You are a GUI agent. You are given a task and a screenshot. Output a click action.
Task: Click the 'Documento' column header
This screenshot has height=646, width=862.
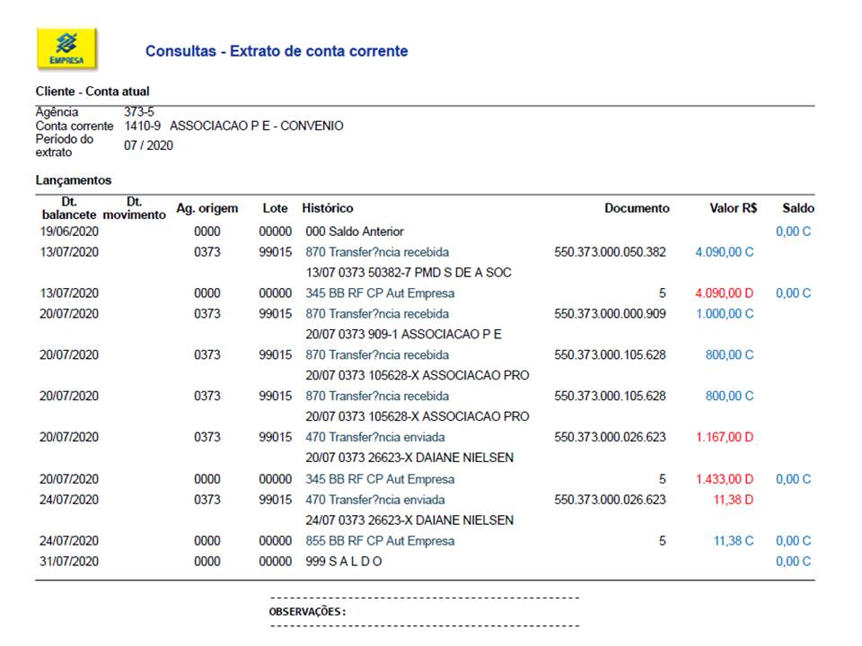pos(637,208)
